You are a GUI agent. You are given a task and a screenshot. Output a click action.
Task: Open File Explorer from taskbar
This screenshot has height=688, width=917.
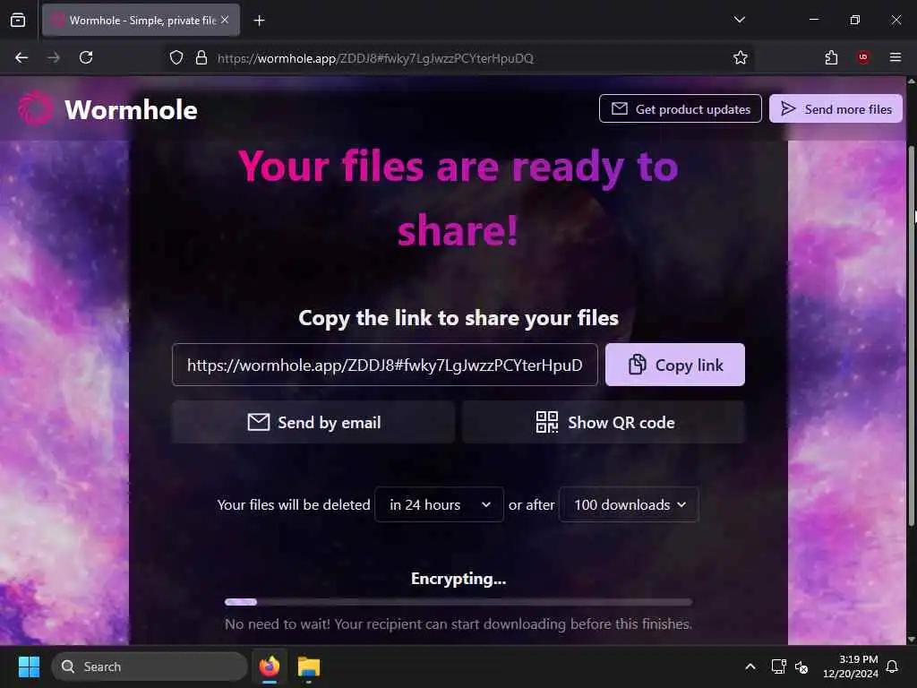point(309,666)
